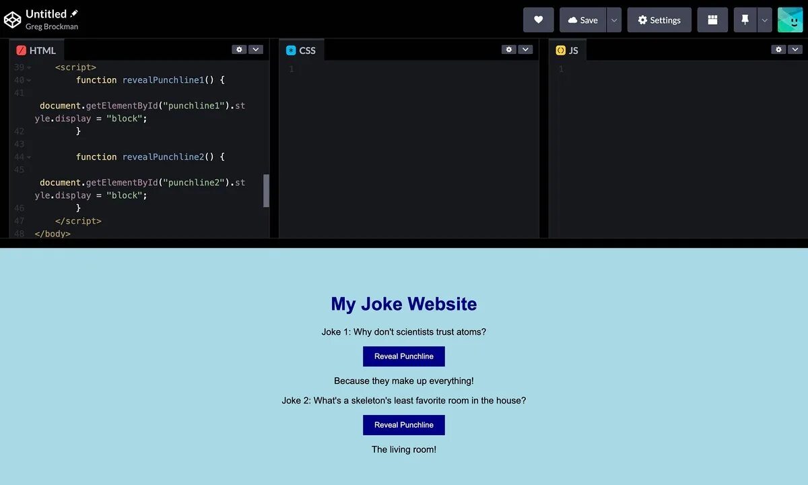Expand JS editor options chevron
The width and height of the screenshot is (808, 485).
click(x=795, y=49)
